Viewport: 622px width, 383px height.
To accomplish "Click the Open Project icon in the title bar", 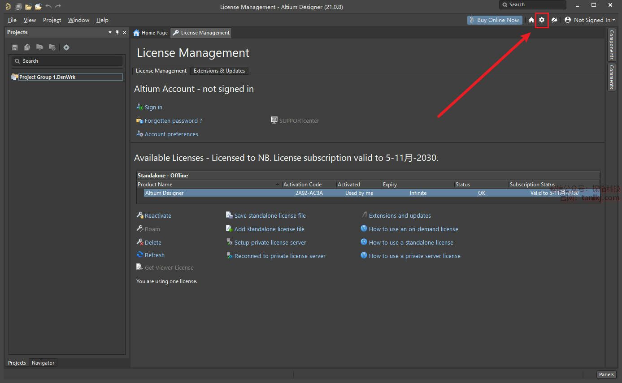I will pyautogui.click(x=38, y=7).
